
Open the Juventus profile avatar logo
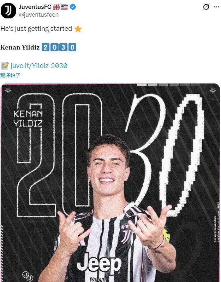click(8, 11)
